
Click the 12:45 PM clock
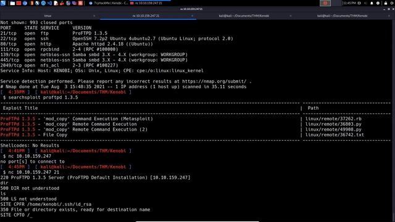pos(349,3)
